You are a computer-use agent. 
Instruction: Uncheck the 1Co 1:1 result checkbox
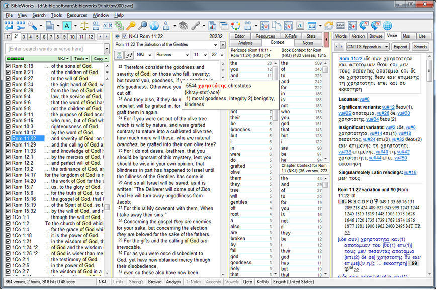(x=8, y=217)
